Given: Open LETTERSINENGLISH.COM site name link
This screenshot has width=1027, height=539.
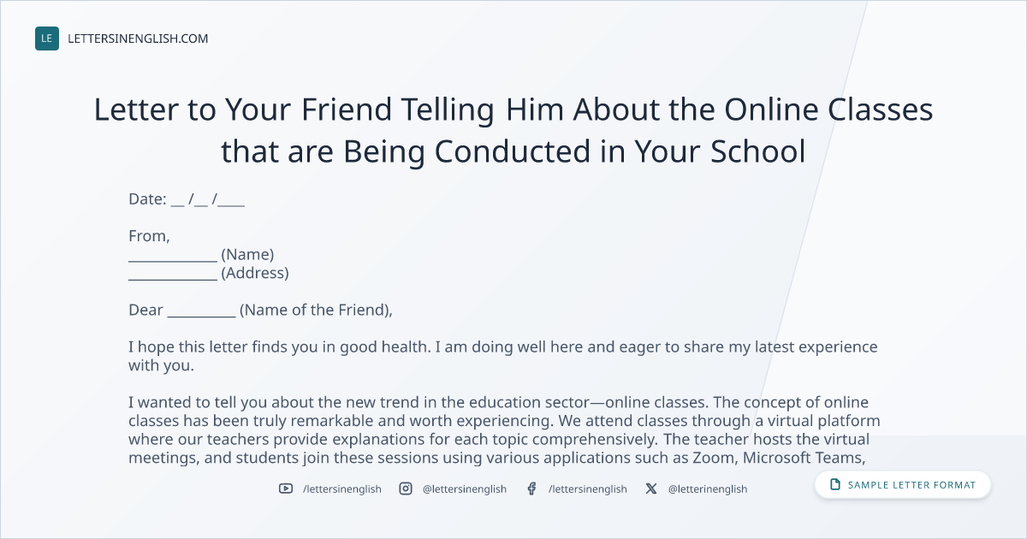Looking at the screenshot, I should click(138, 38).
